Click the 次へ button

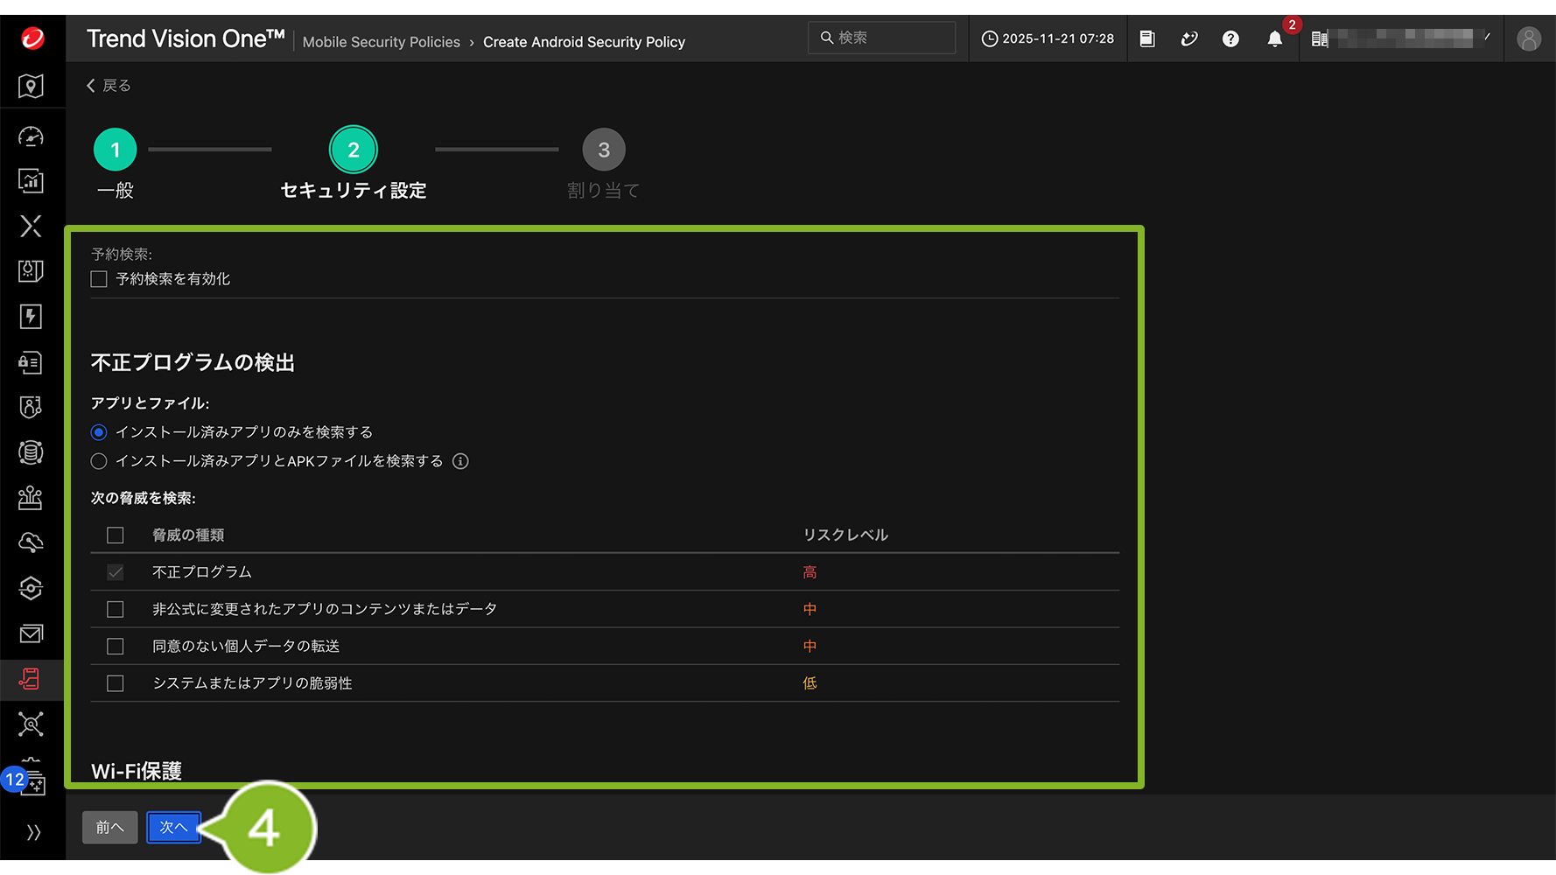click(173, 828)
